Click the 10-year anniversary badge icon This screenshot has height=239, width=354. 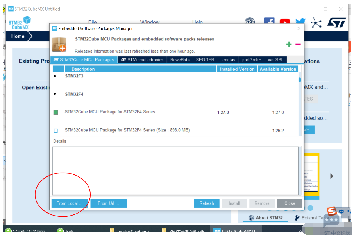pyautogui.click(x=250, y=21)
